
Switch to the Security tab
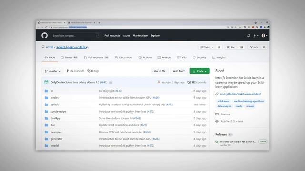tap(199, 57)
